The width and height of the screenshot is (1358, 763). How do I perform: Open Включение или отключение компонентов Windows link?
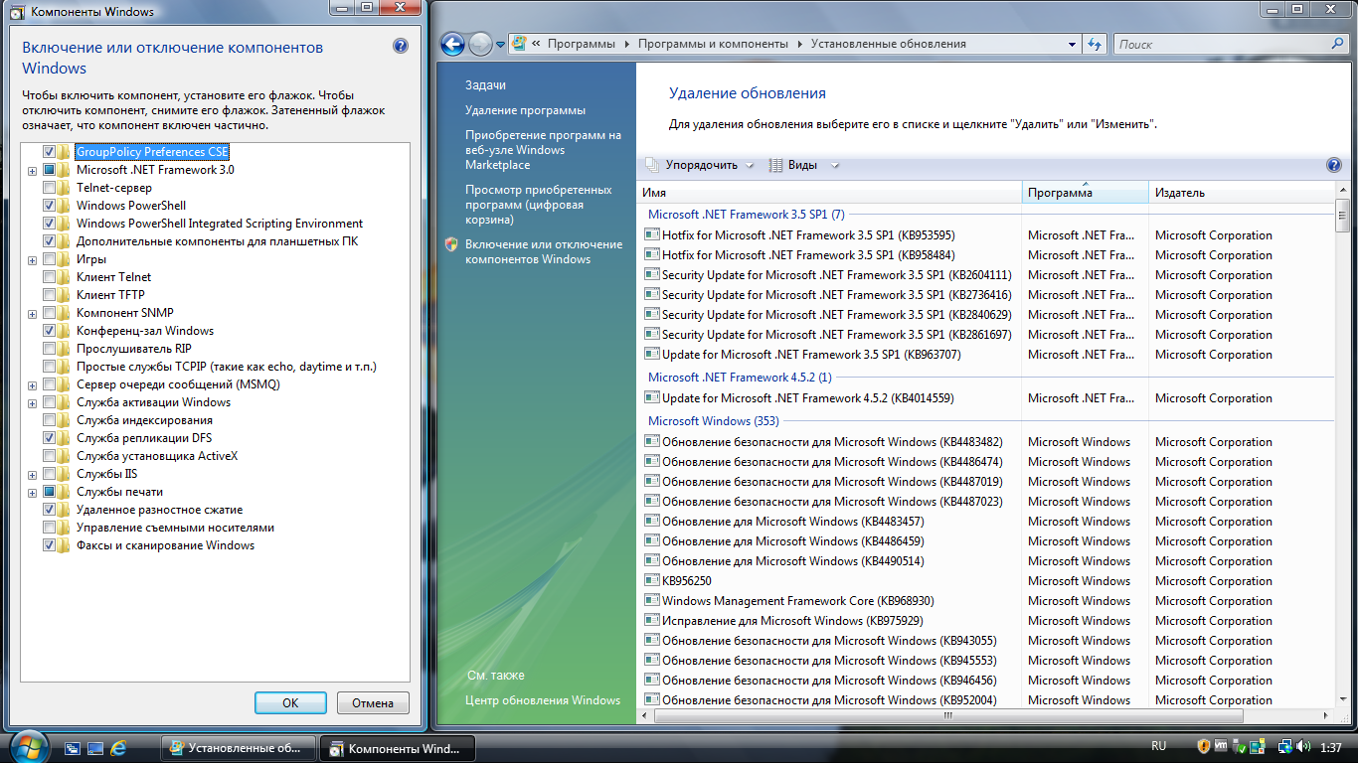[543, 251]
